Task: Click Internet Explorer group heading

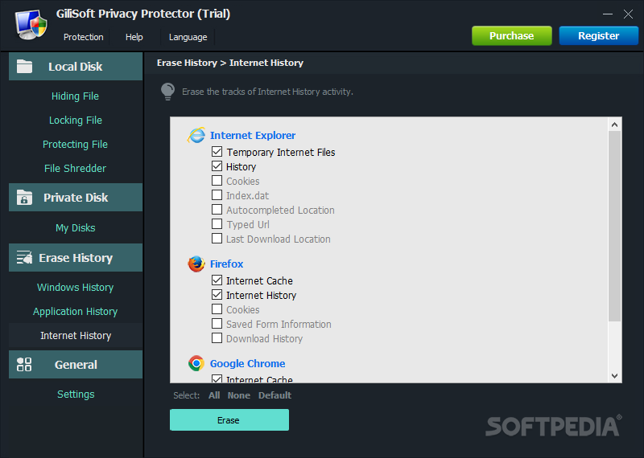Action: point(253,135)
